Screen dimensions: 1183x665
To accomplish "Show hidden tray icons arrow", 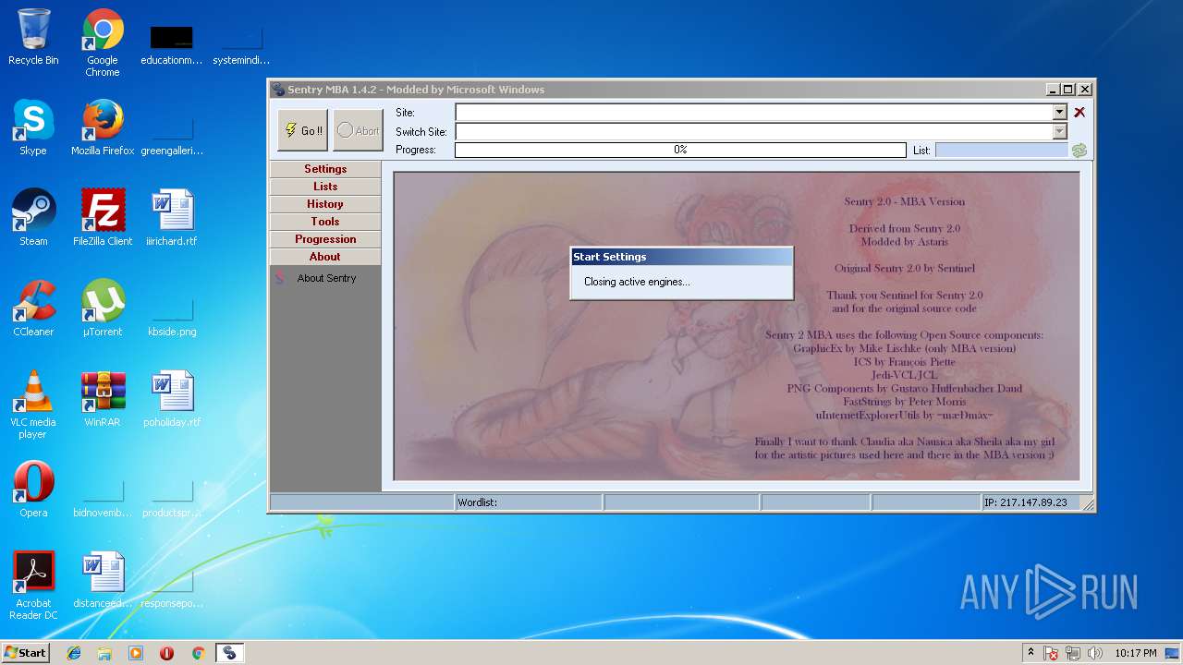I will click(1031, 653).
